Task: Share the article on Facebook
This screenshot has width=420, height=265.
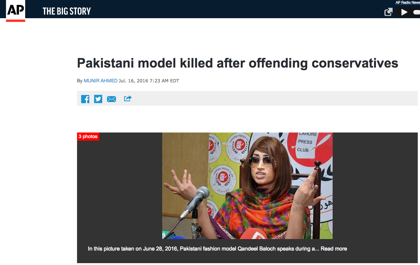Action: pyautogui.click(x=85, y=99)
